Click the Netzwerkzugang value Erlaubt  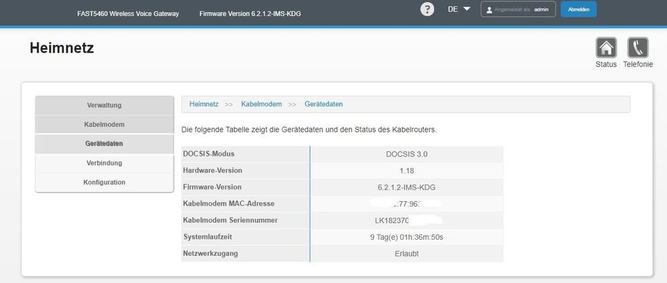[x=407, y=254]
